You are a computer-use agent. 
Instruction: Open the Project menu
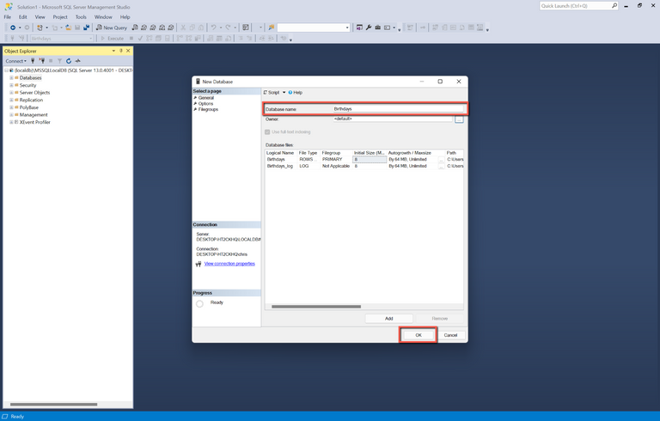[60, 16]
